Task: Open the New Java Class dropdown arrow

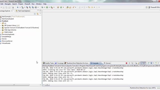Action: 63,7
